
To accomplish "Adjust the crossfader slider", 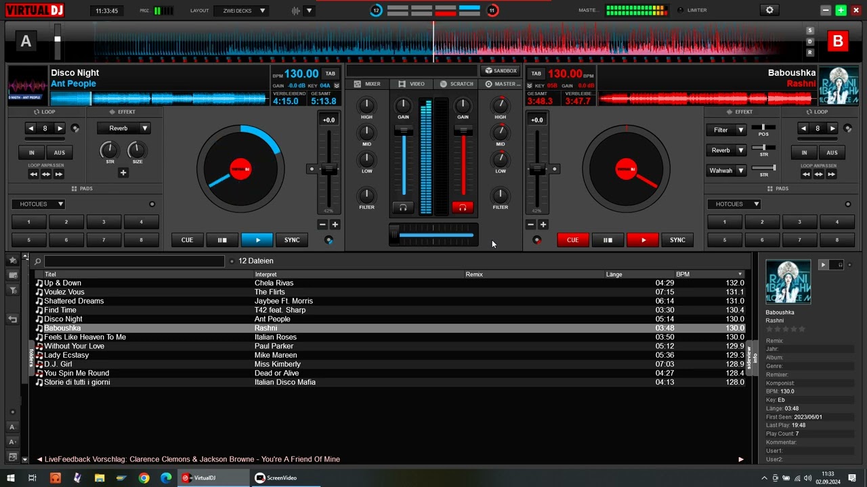I will click(433, 235).
